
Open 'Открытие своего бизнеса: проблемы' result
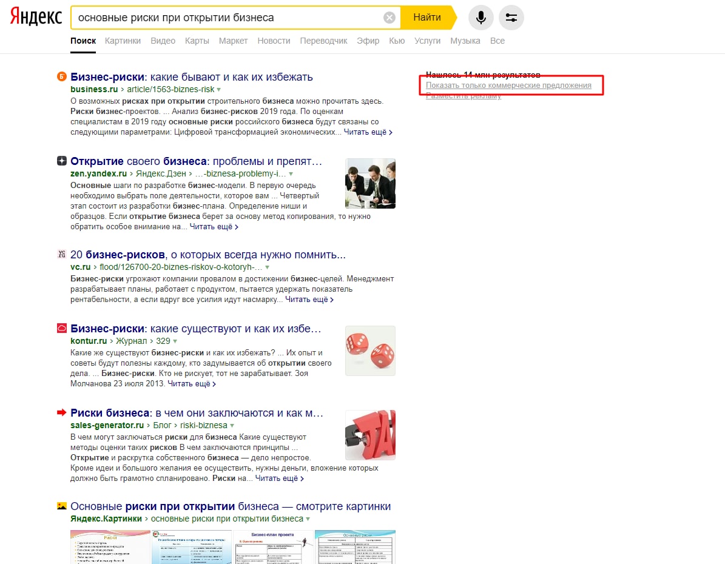pos(196,161)
